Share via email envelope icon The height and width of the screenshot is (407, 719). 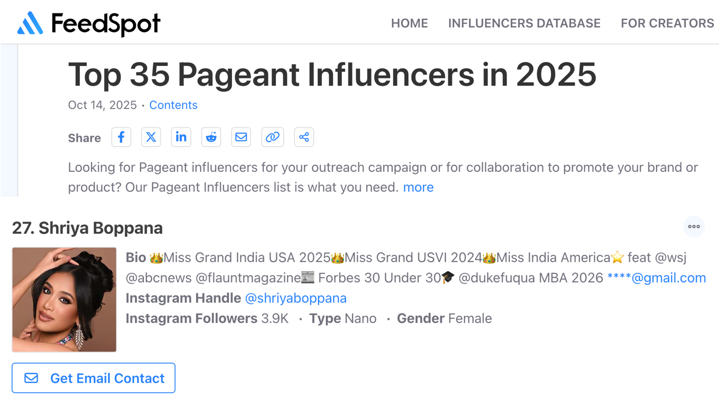[x=241, y=137]
